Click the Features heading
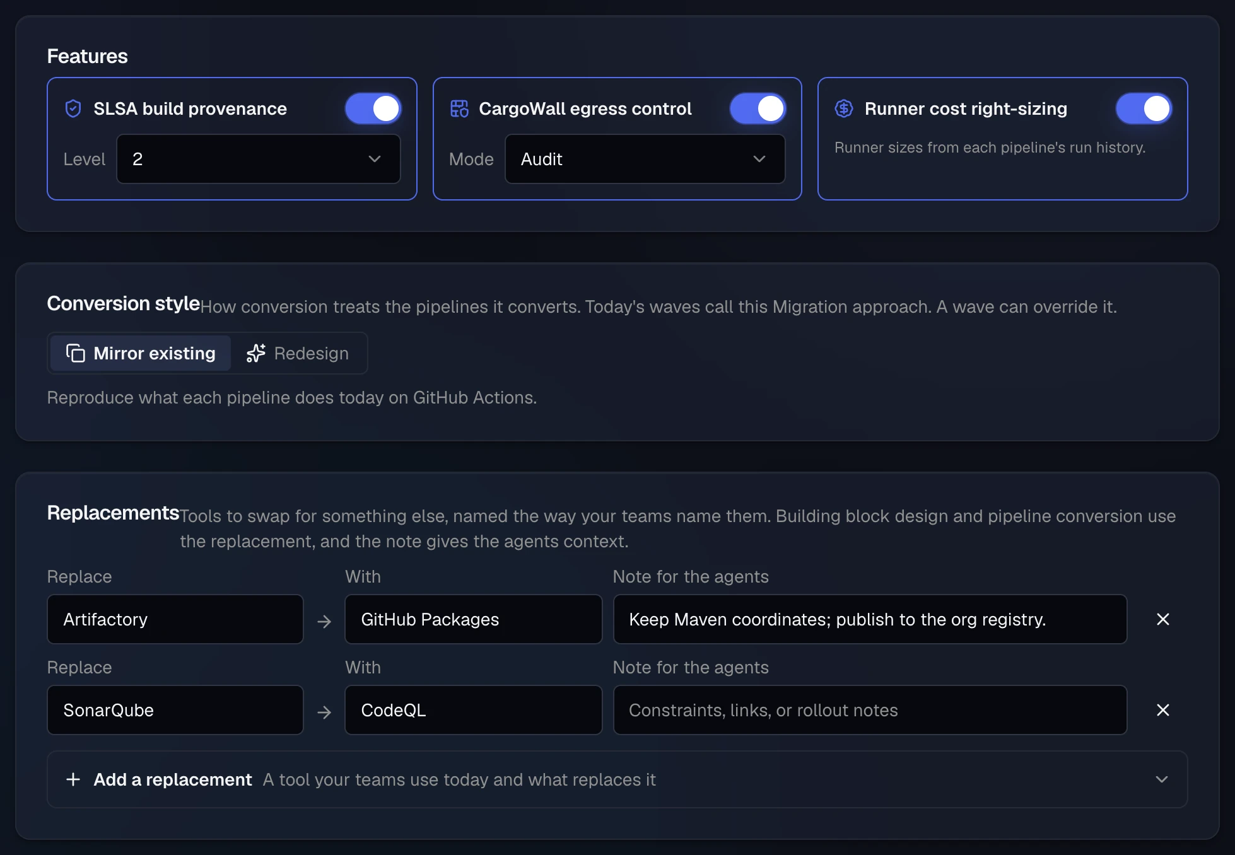Screen dimensions: 1235x855 pos(87,56)
